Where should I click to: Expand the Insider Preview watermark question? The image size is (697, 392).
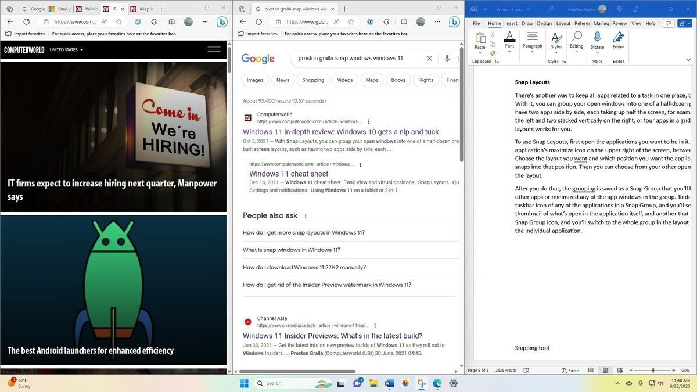350,285
